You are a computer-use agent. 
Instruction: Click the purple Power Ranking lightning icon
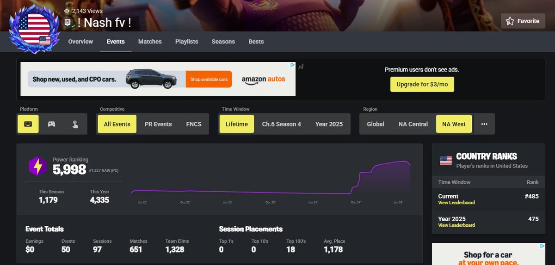[x=37, y=166]
